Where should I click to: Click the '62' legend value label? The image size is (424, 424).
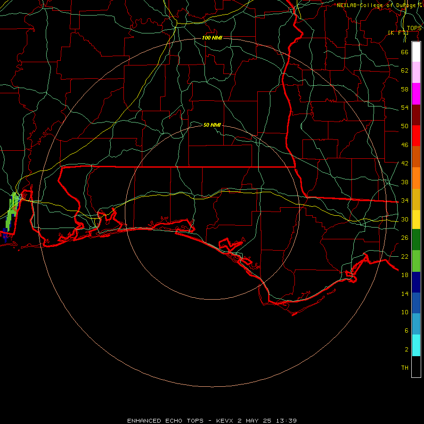(x=405, y=71)
